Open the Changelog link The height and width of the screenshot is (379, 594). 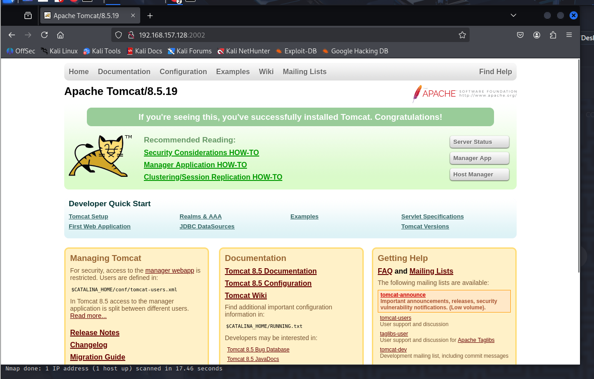click(x=89, y=345)
